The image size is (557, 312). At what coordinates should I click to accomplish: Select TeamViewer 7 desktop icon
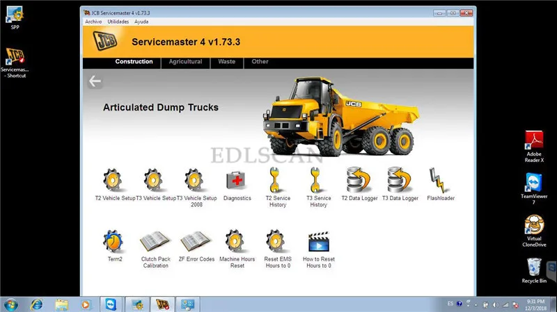(534, 188)
